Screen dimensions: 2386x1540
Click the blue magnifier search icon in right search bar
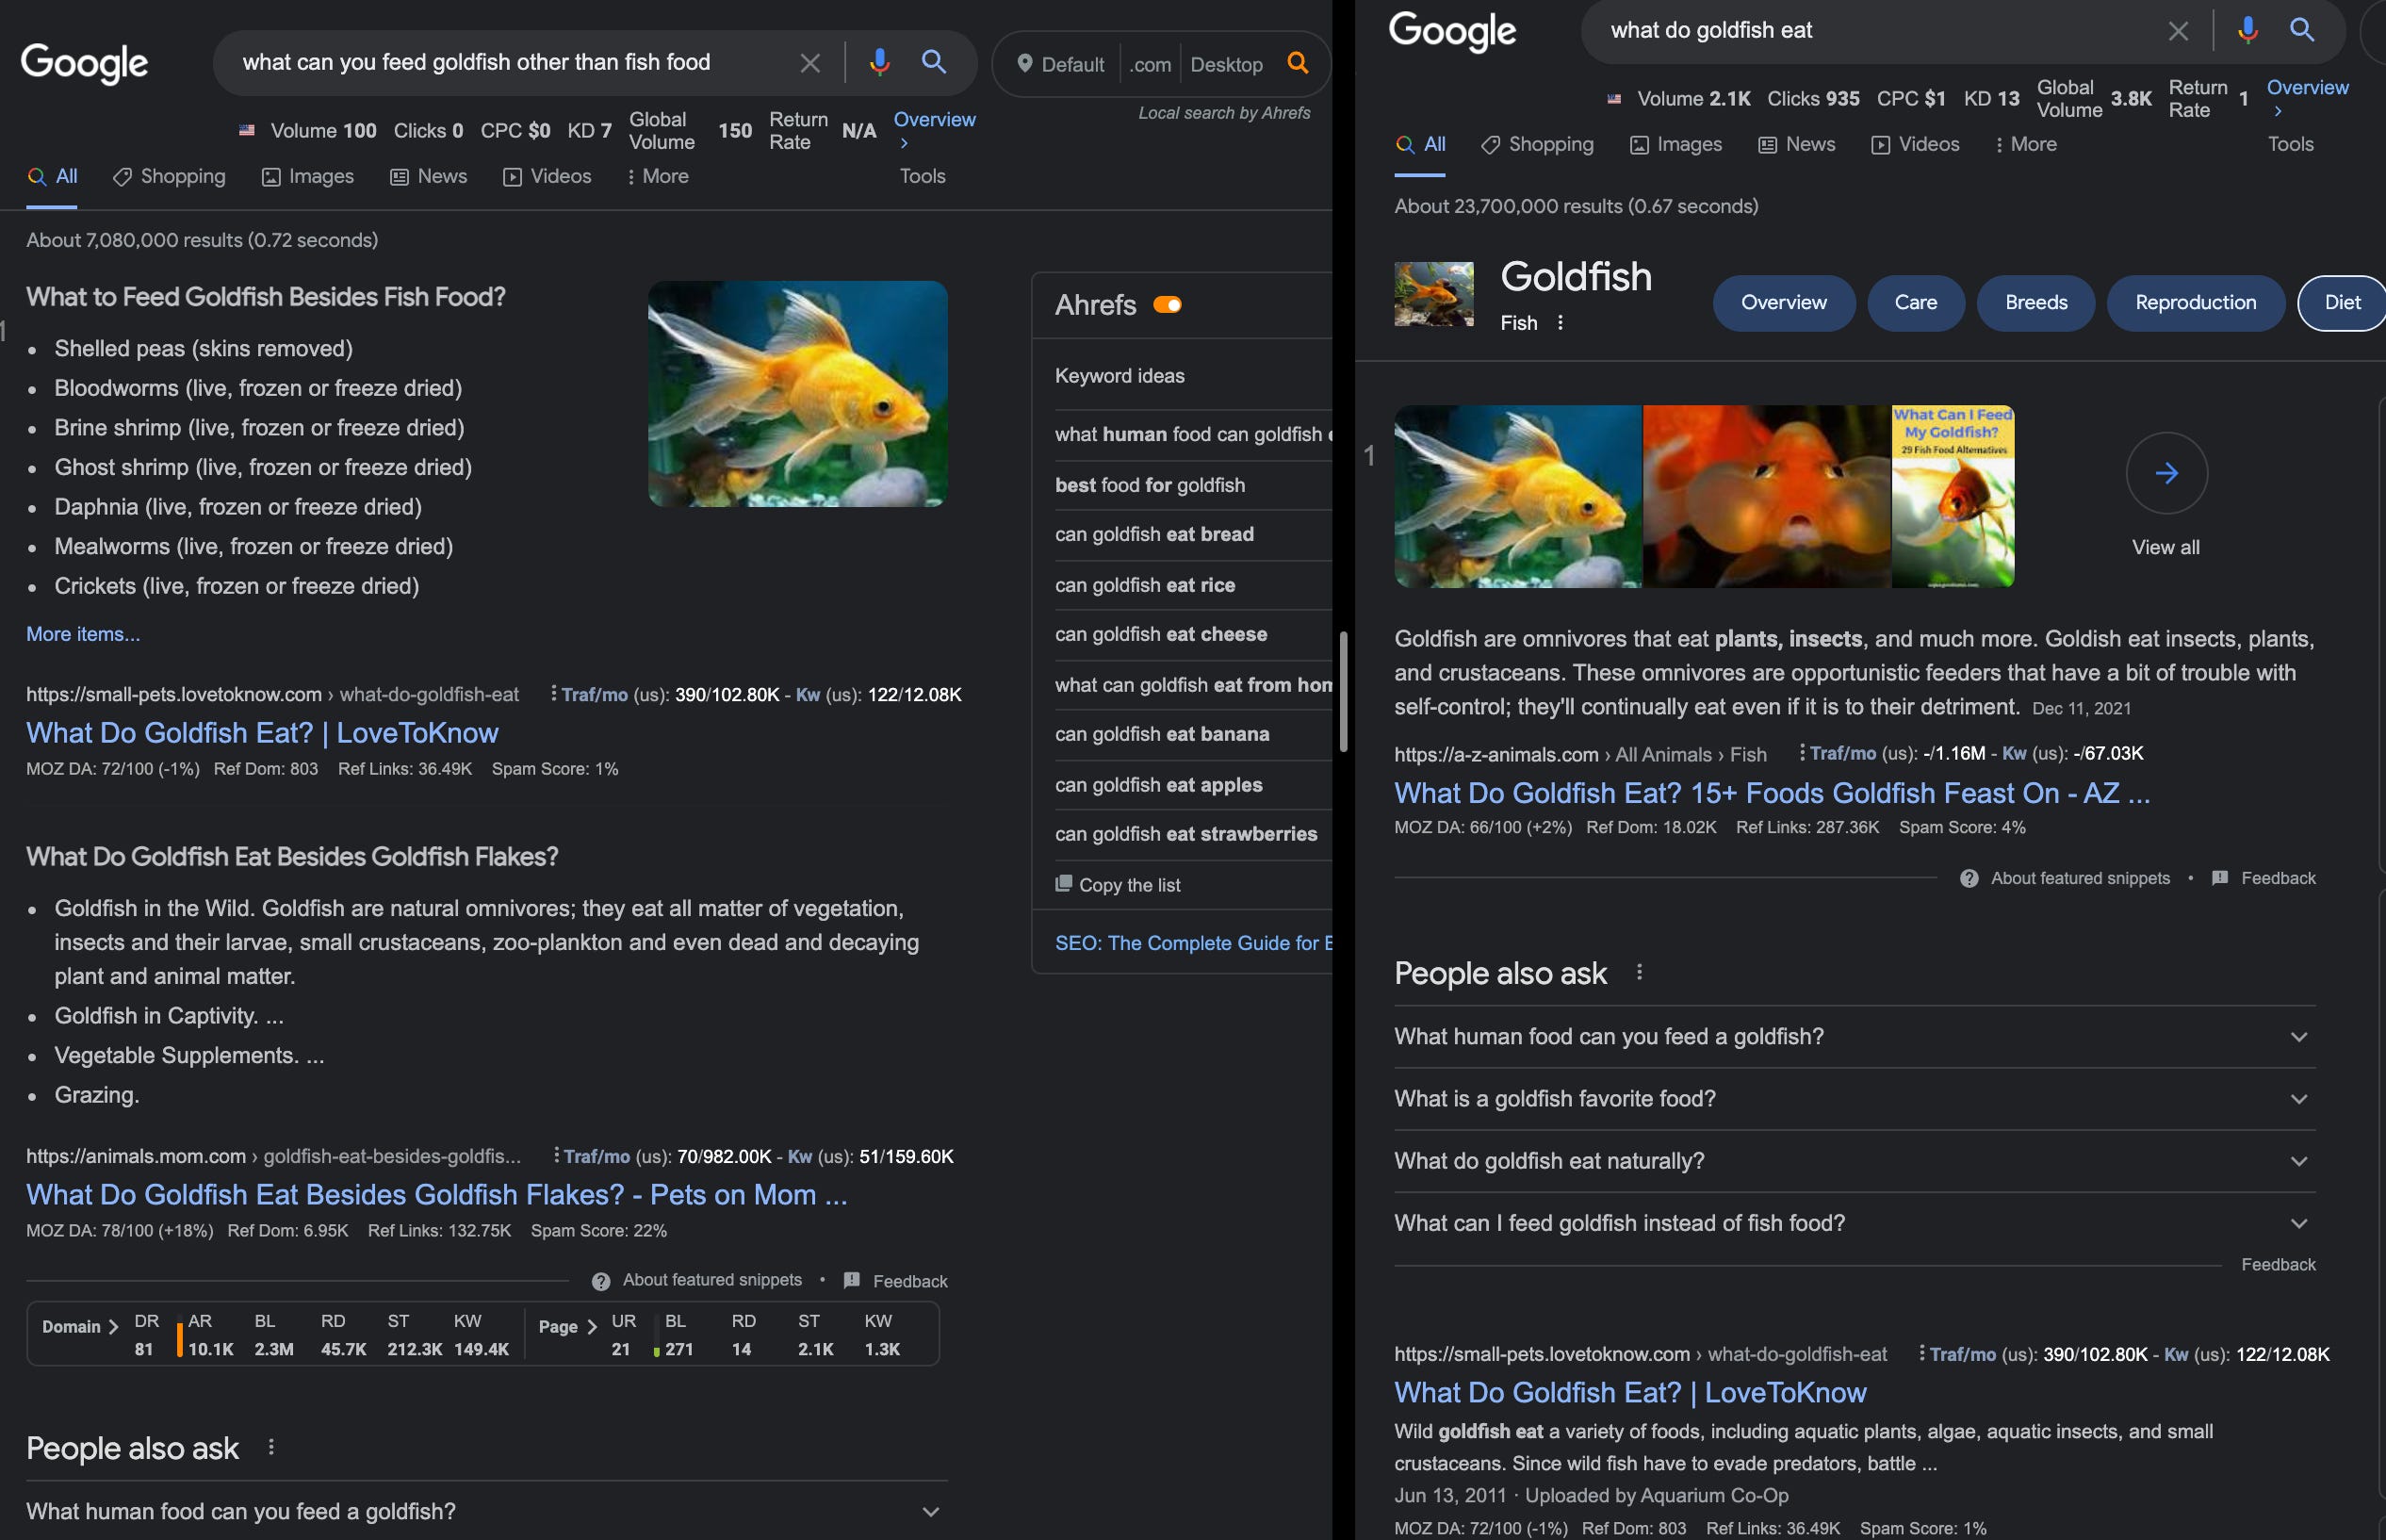[x=2302, y=30]
